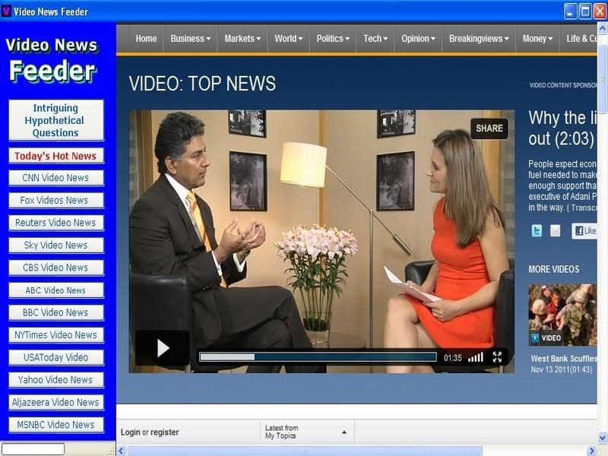Image resolution: width=608 pixels, height=456 pixels.
Task: Expand the World dropdown menu
Action: [289, 39]
